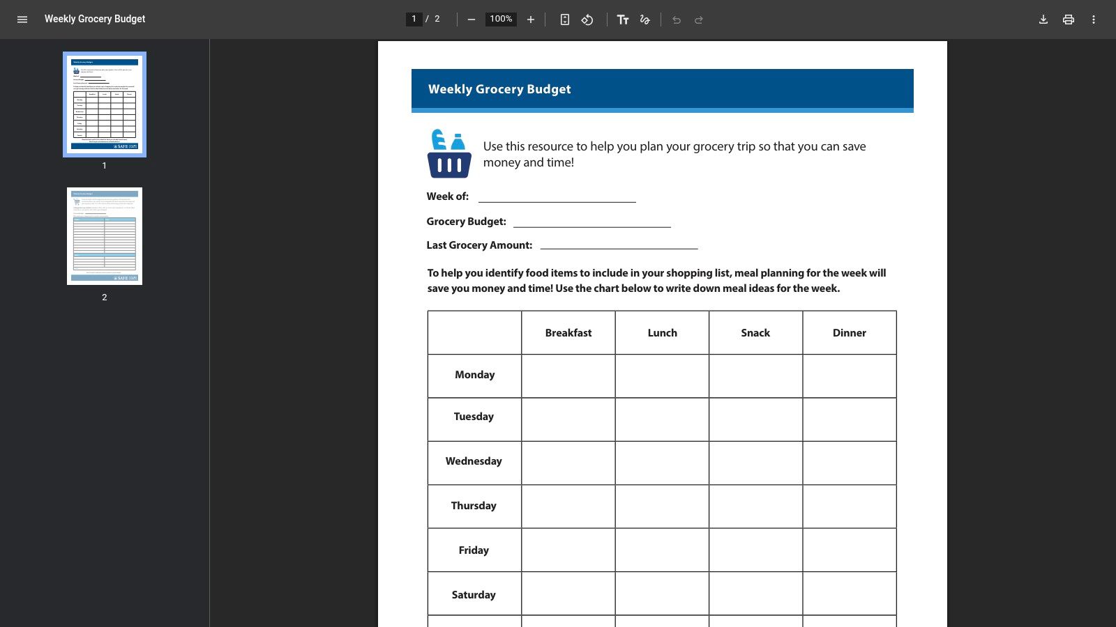Click the Monday row label
Image resolution: width=1116 pixels, height=627 pixels.
tap(475, 375)
